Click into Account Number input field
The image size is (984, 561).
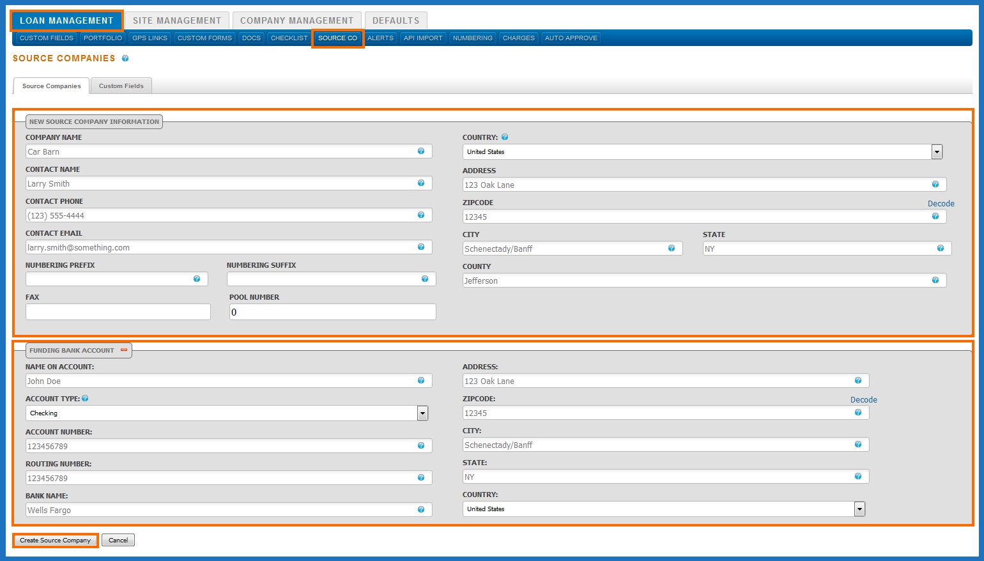coord(229,446)
